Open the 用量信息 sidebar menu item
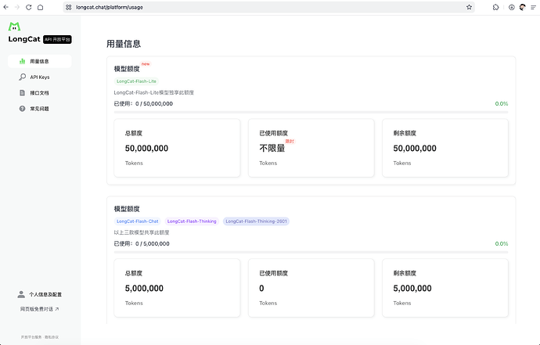The height and width of the screenshot is (345, 540). tap(40, 61)
